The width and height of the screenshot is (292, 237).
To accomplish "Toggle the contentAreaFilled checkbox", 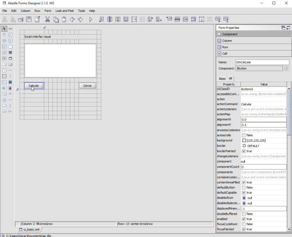I will click(244, 182).
